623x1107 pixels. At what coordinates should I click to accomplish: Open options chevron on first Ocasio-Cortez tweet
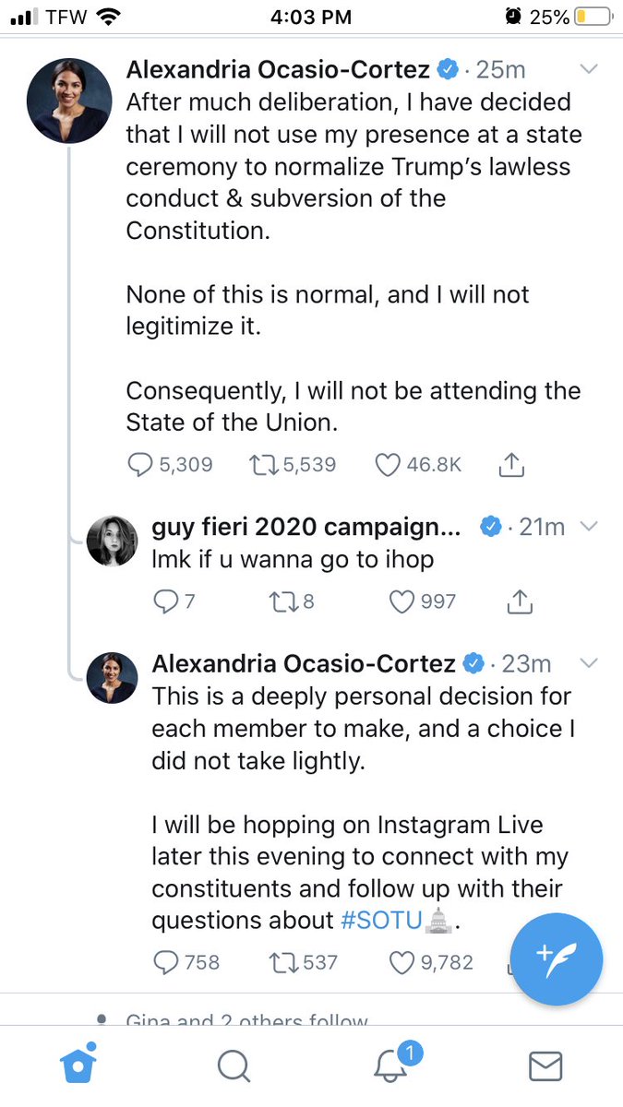[588, 69]
